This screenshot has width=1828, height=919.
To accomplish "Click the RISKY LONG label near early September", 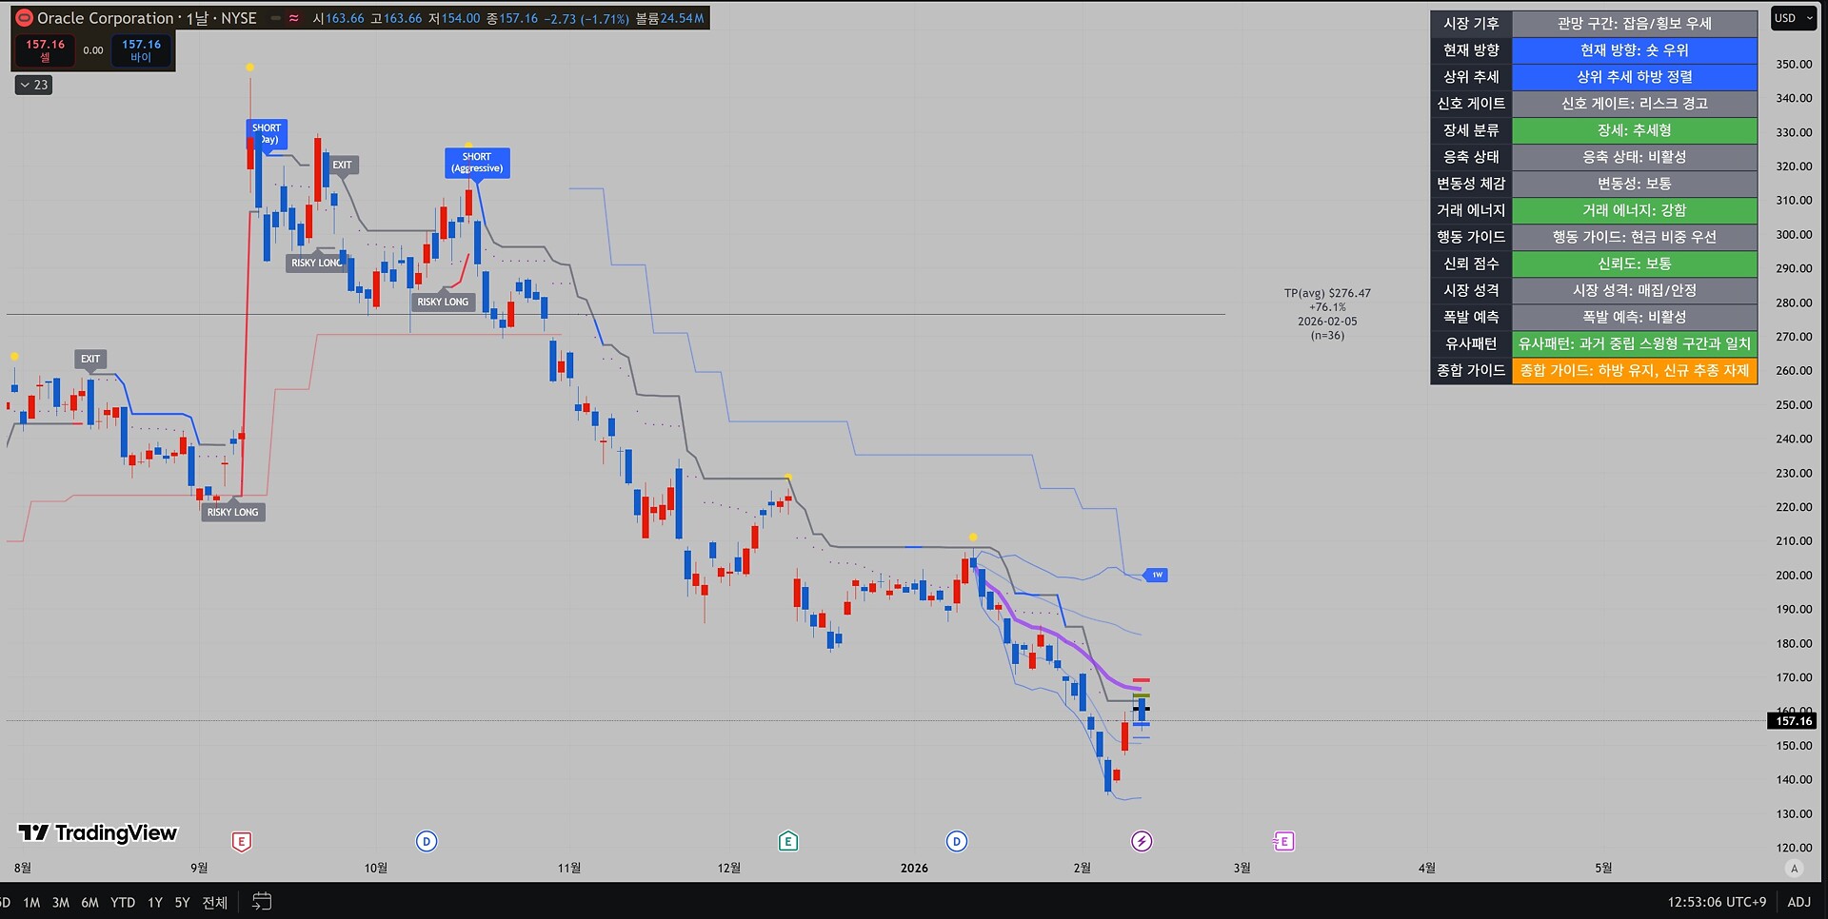I will 233,512.
